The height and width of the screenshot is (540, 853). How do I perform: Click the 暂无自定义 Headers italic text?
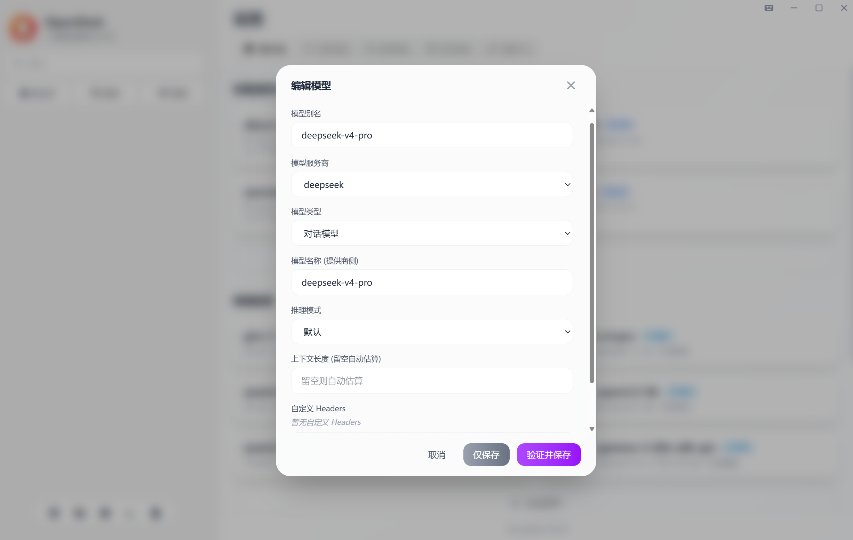(326, 422)
